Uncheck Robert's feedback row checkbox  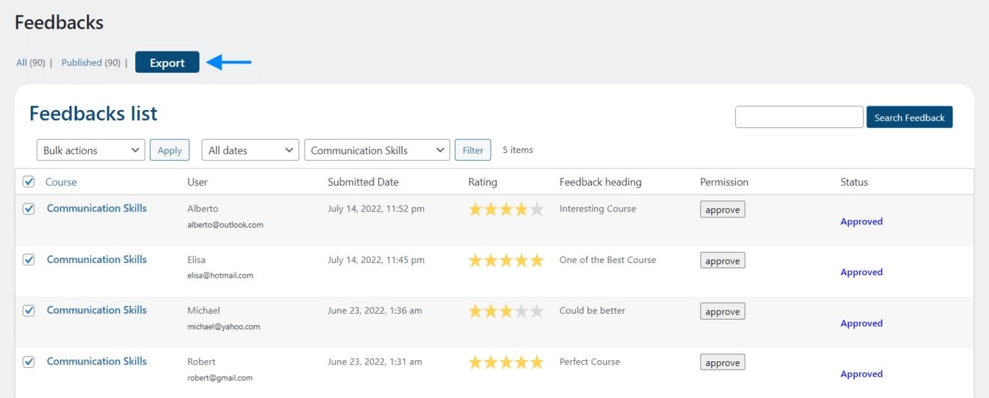[28, 361]
